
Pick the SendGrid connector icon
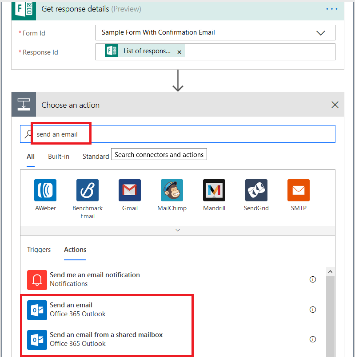256,190
